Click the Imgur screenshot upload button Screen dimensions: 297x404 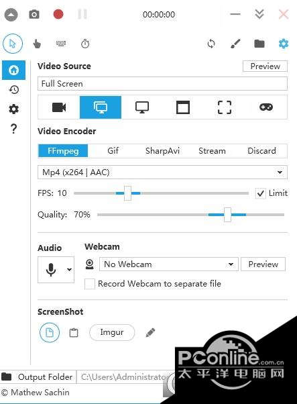tap(112, 332)
